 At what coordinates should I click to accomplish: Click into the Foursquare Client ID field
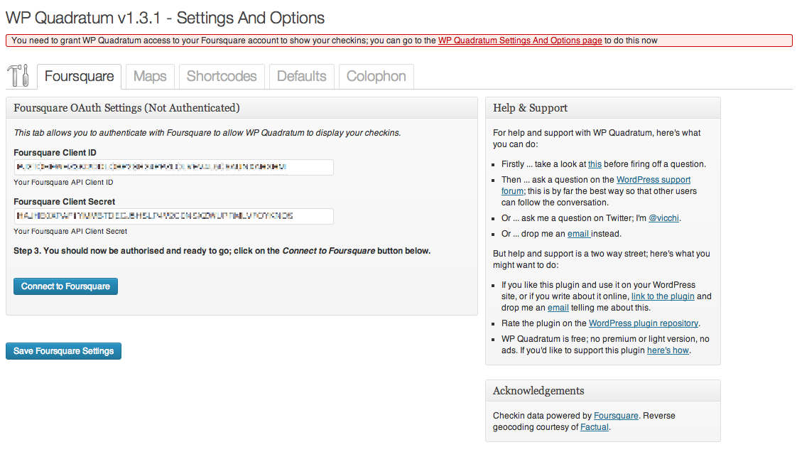(x=173, y=167)
